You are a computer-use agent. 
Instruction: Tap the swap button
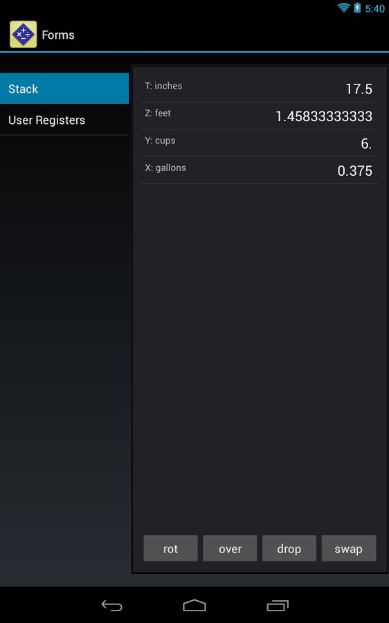348,548
